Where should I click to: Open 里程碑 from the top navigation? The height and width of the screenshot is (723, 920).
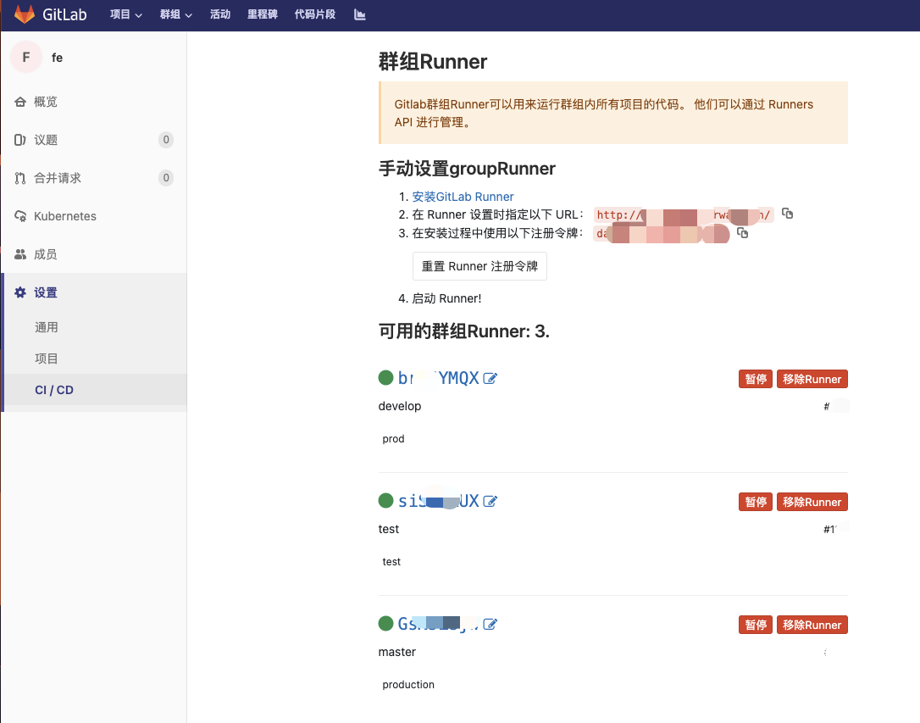(263, 14)
